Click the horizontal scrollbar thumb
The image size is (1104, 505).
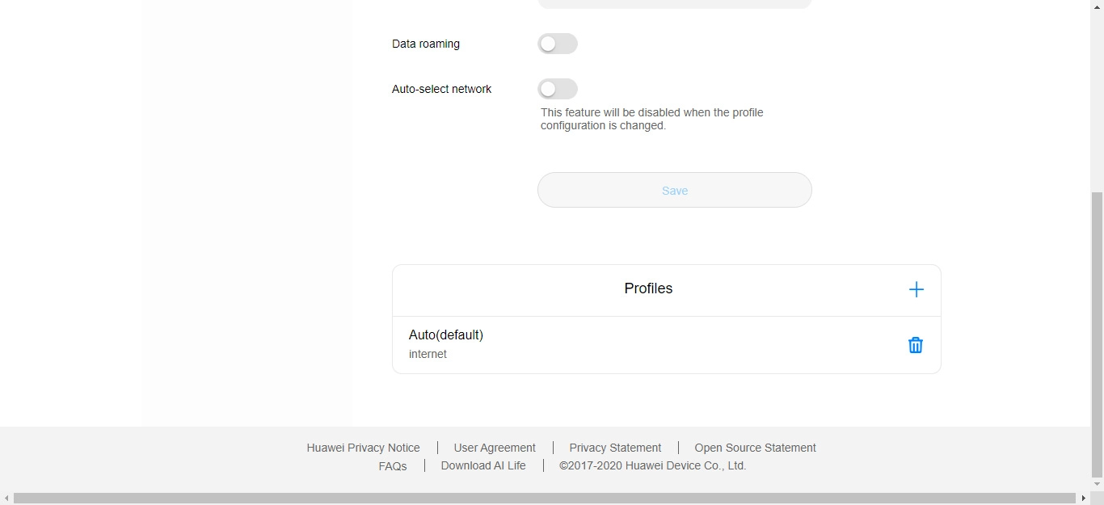(x=544, y=499)
